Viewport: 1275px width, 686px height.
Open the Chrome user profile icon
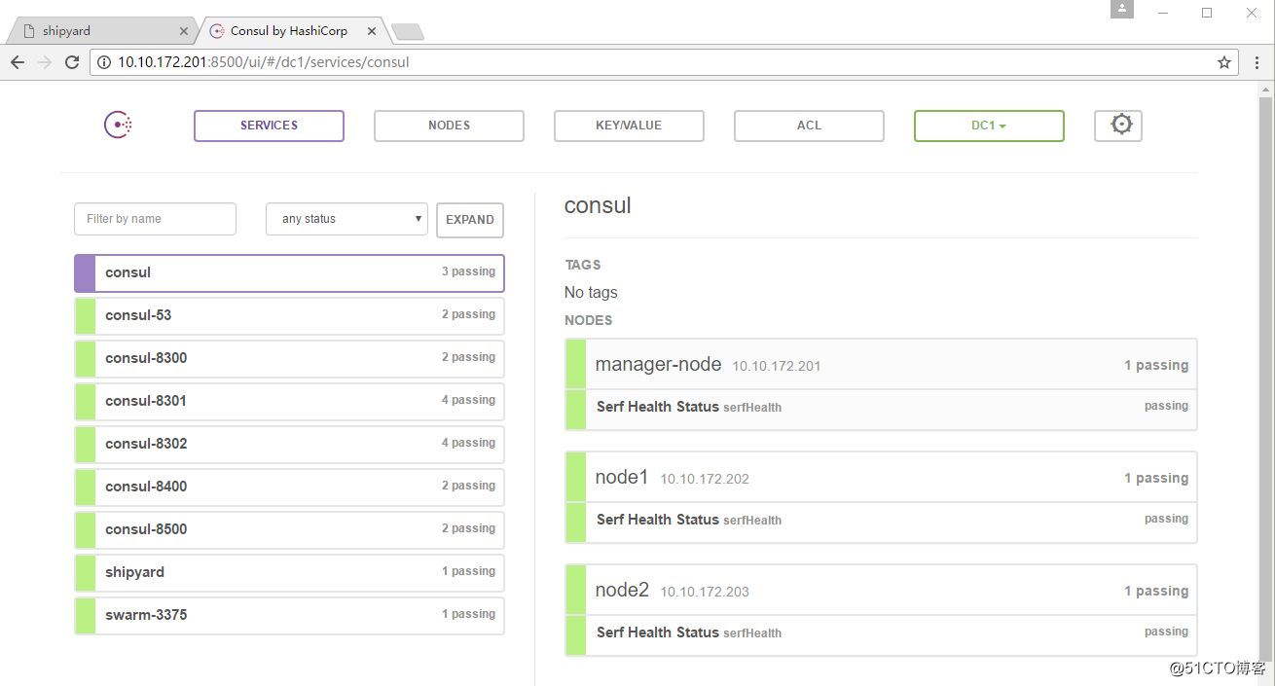pyautogui.click(x=1122, y=9)
